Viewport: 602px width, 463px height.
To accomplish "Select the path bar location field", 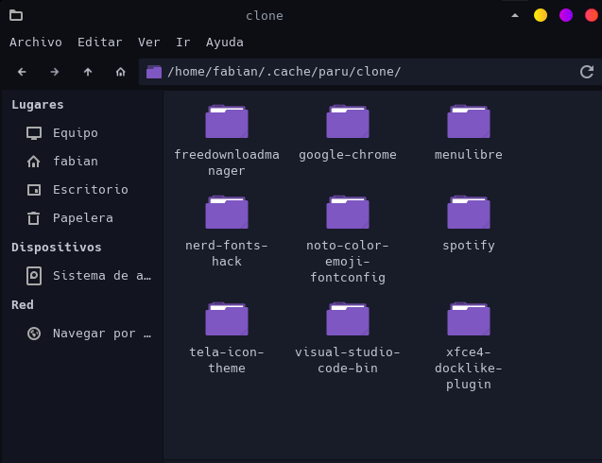I will (x=370, y=72).
